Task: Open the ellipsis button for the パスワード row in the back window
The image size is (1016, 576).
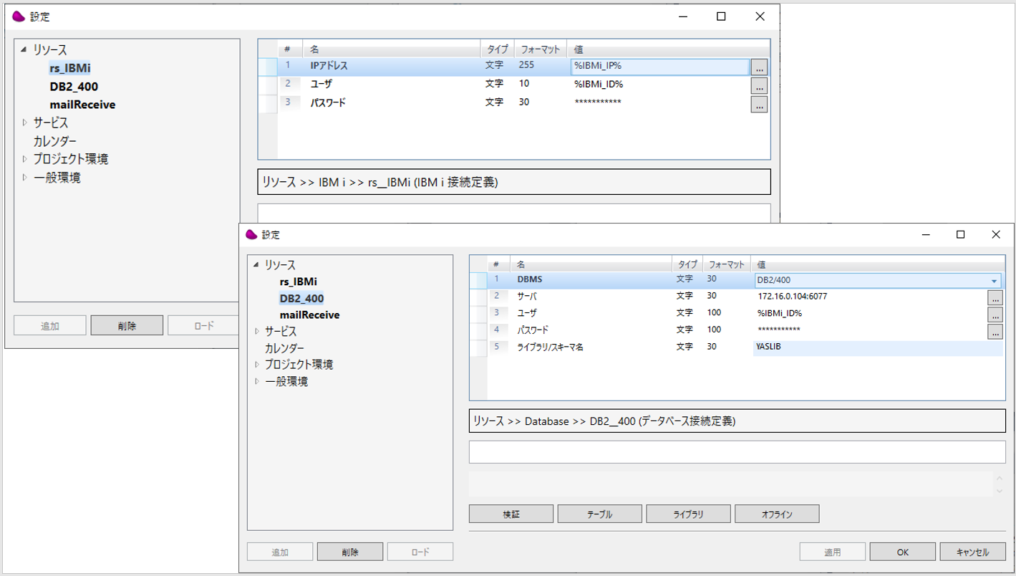Action: click(759, 104)
